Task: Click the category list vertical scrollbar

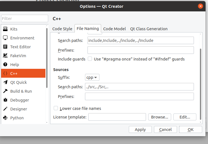Action: [x=47, y=58]
